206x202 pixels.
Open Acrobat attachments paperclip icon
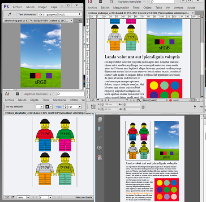tap(99, 138)
